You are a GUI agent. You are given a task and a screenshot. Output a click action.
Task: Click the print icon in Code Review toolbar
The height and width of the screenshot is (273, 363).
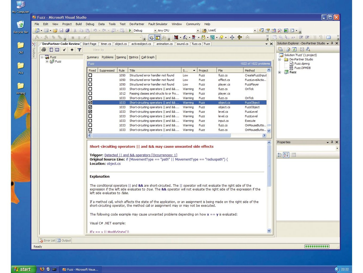coord(44,50)
